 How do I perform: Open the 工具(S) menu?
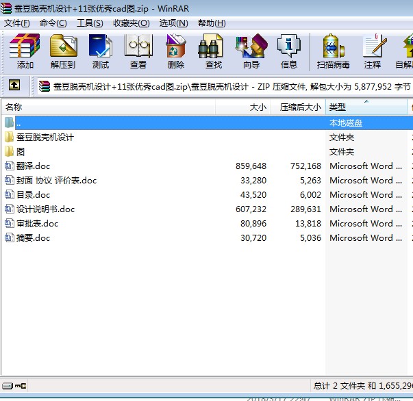(x=90, y=23)
